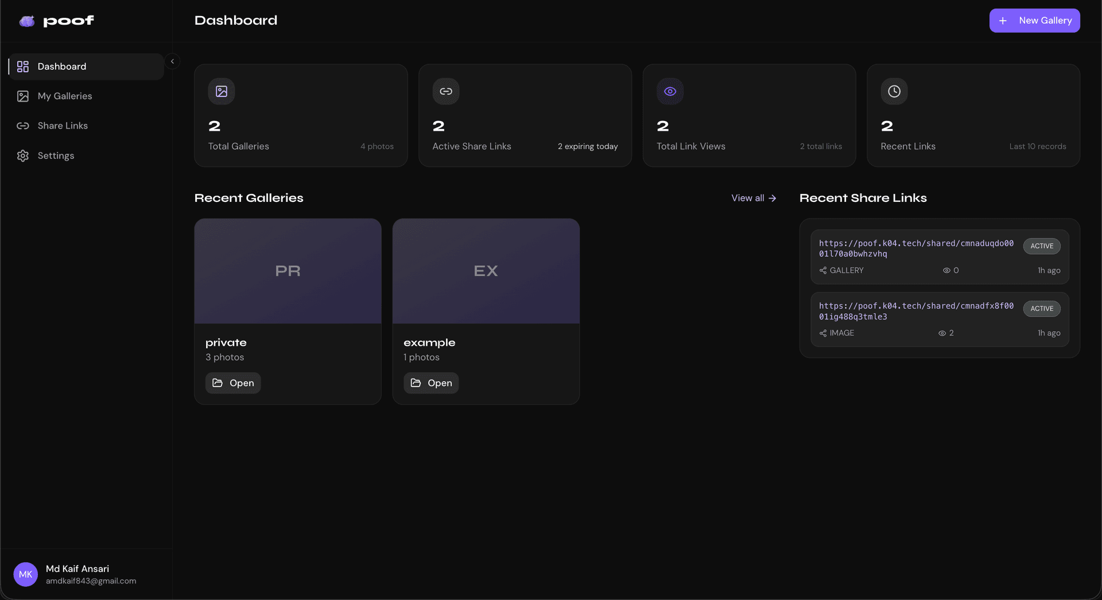Collapse the sidebar with chevron button
The image size is (1102, 600).
[172, 61]
